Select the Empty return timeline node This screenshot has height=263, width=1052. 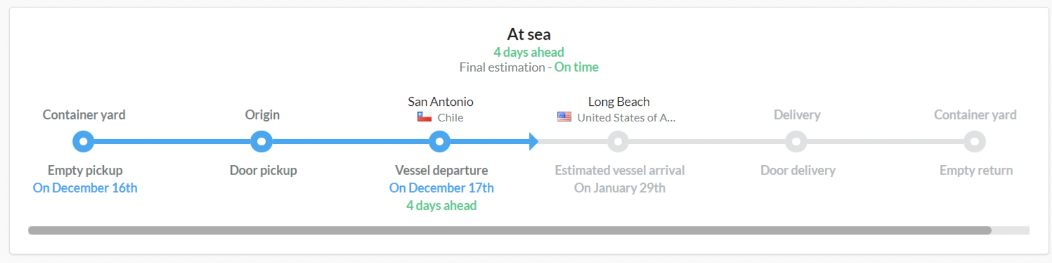tap(975, 142)
